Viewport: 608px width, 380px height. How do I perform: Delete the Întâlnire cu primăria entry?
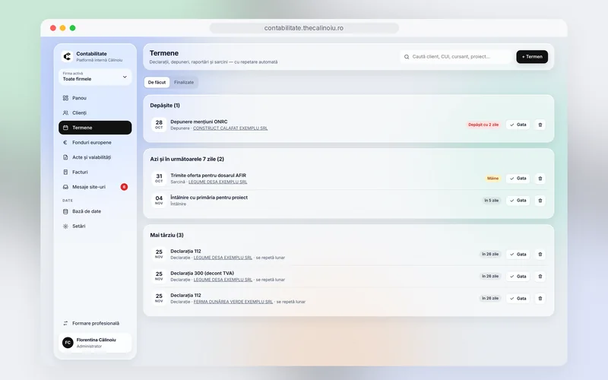coord(540,201)
